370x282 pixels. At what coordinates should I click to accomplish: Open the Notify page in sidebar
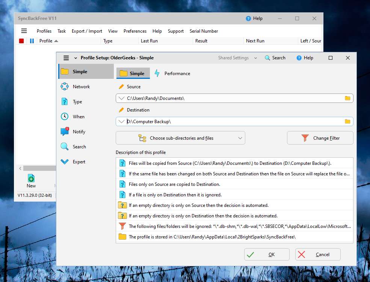tap(86, 131)
